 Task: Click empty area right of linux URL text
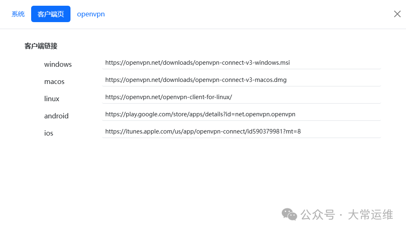pyautogui.click(x=306, y=97)
